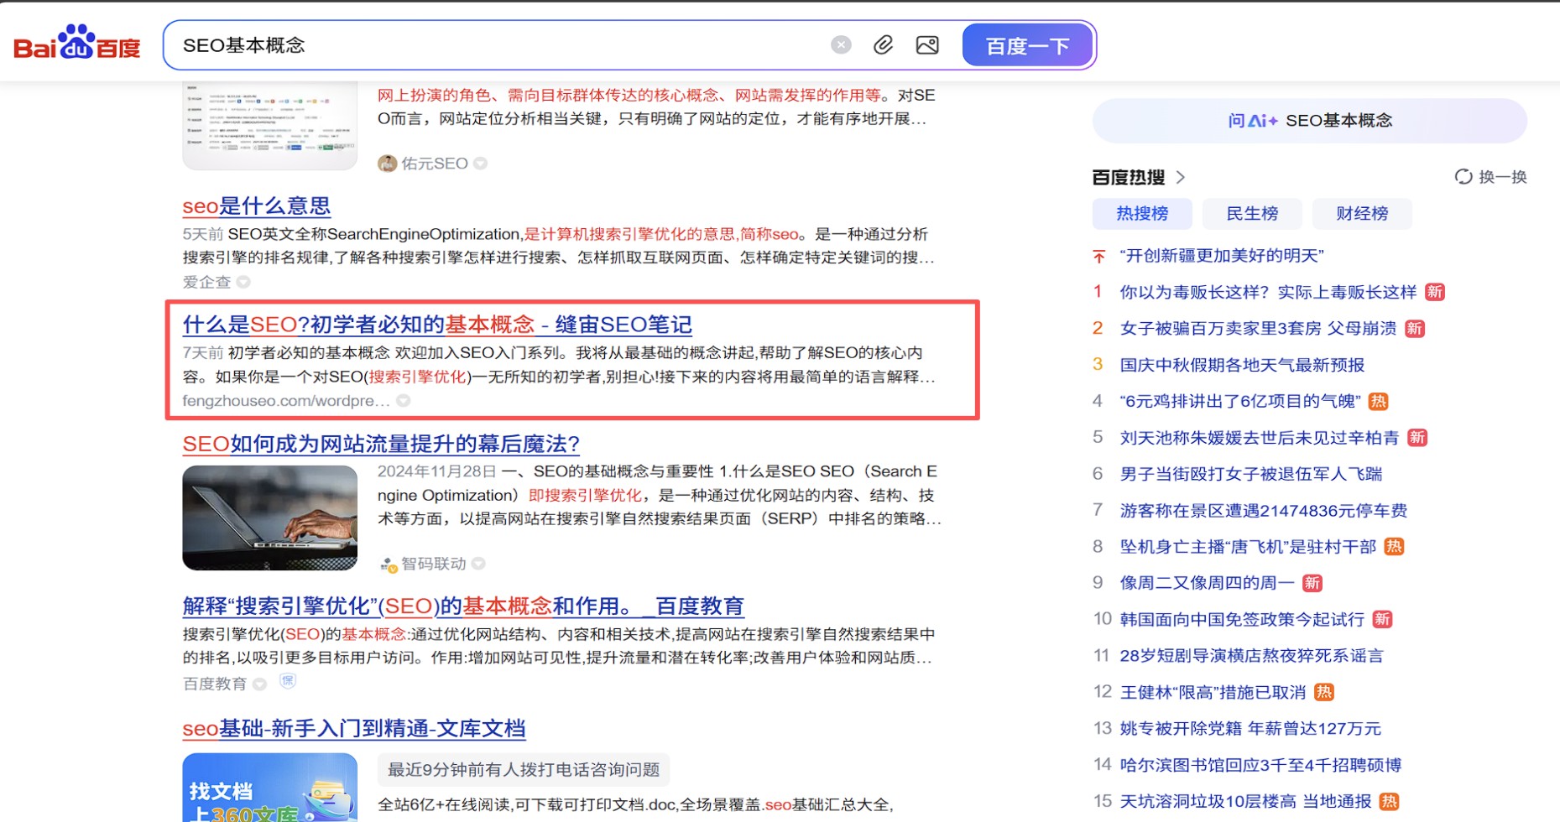Screen dimensions: 1560x822
Task: Click inside the SEO基本概念 search field
Action: pos(503,45)
